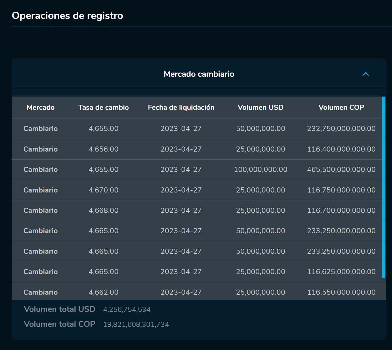Select the Fecha de liquidación column header
Screen dimensions: 392x350
pyautogui.click(x=181, y=108)
